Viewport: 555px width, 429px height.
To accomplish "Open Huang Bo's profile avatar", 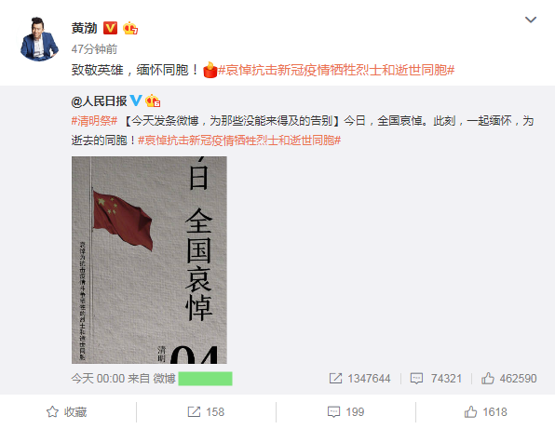I will point(39,39).
